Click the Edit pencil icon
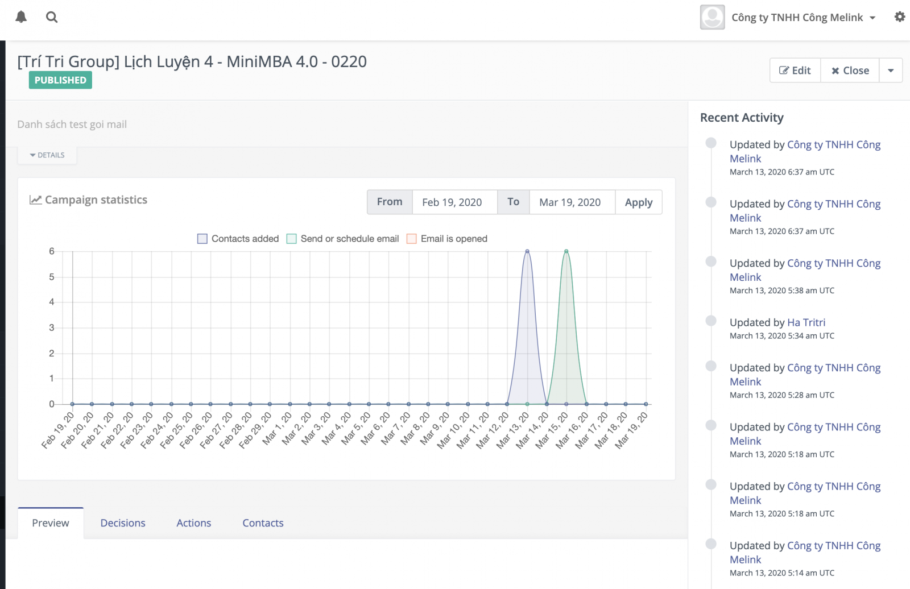The image size is (910, 589). 785,70
